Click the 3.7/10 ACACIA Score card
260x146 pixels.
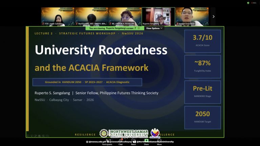coord(203,41)
